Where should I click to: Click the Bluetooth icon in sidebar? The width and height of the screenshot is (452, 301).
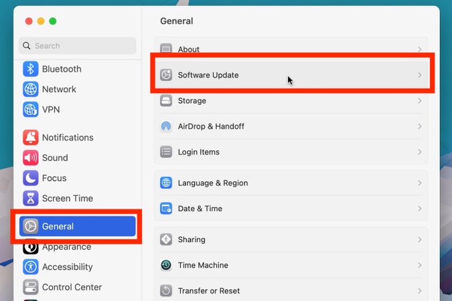pyautogui.click(x=31, y=69)
